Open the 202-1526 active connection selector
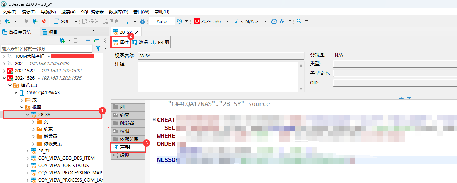The height and width of the screenshot is (183, 457). click(211, 21)
